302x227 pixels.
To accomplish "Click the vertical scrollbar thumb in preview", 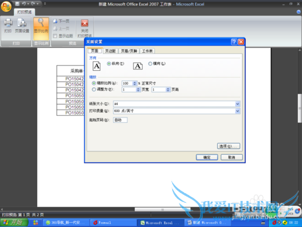I will [300, 108].
